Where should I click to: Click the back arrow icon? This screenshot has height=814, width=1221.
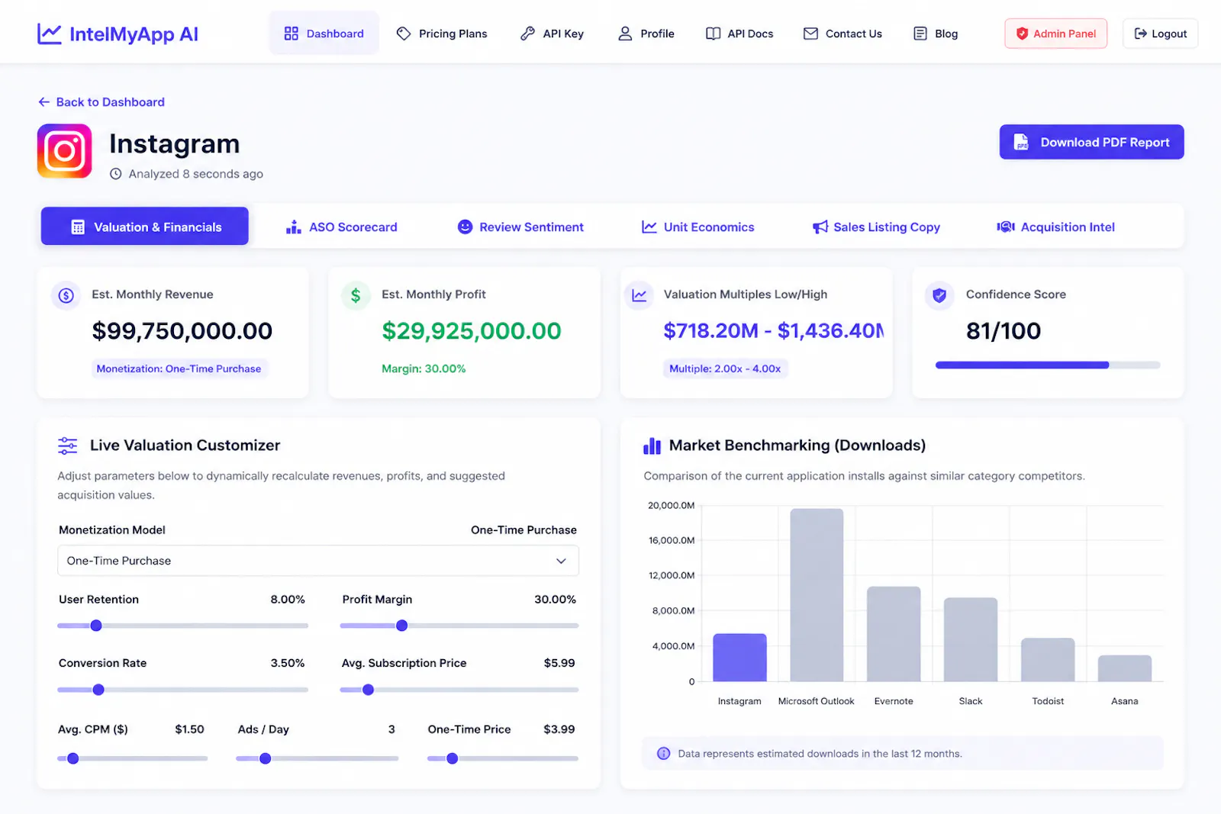click(44, 102)
